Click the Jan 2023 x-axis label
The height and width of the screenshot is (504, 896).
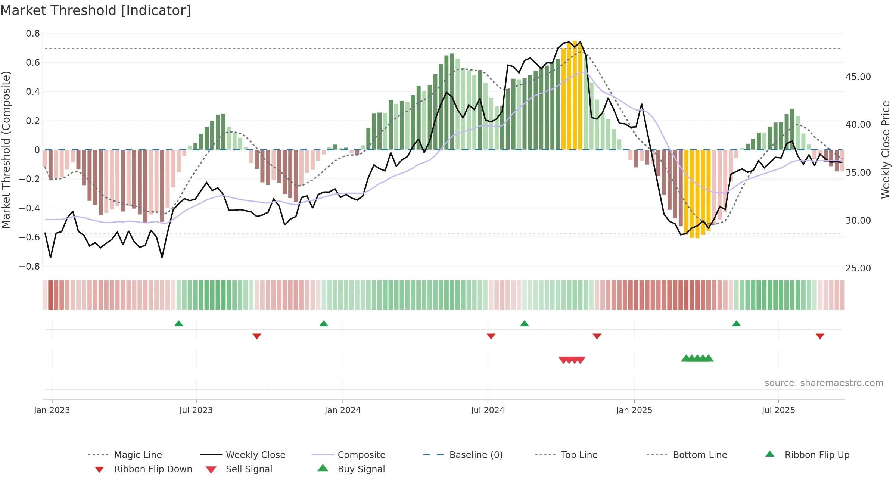[52, 410]
